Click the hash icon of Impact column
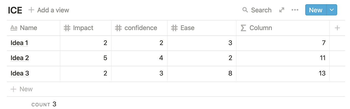 click(67, 28)
